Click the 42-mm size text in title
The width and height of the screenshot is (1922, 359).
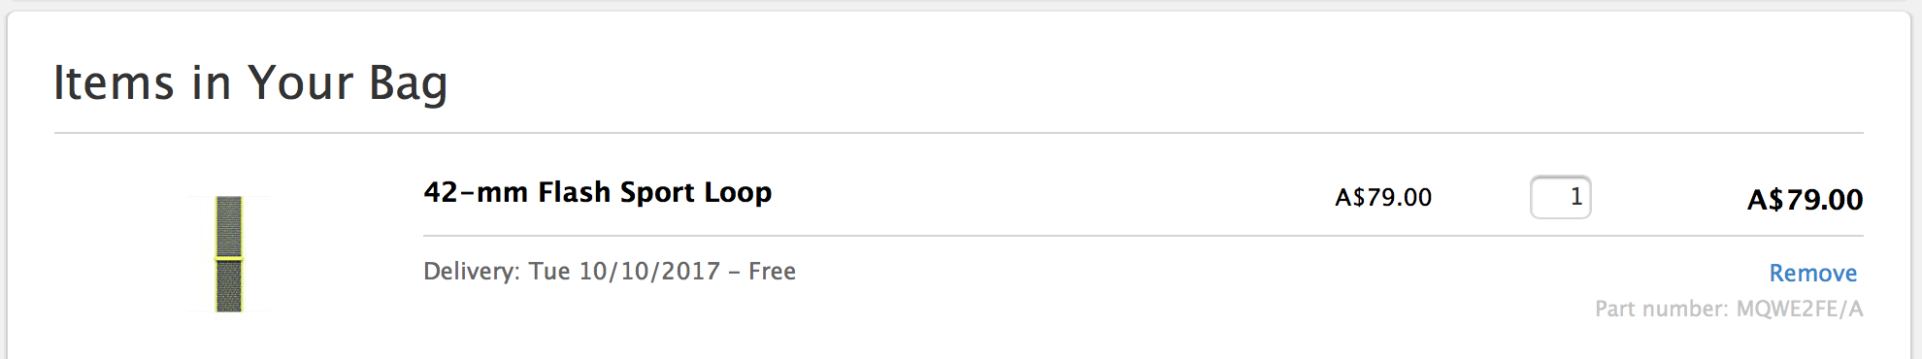[476, 192]
